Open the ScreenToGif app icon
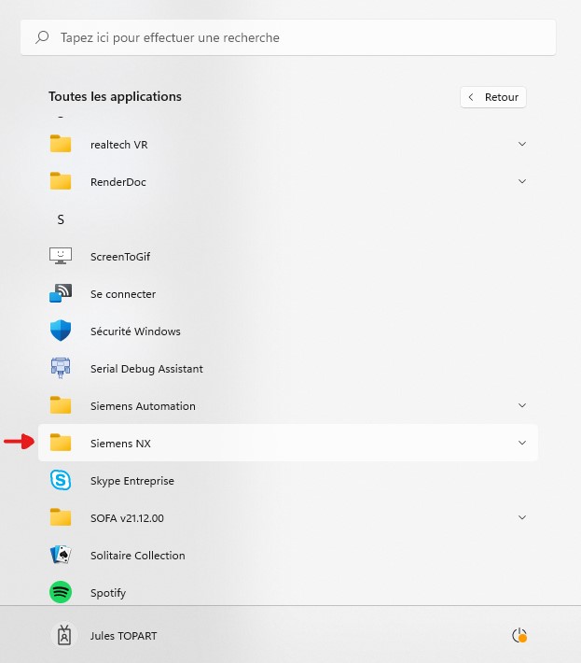This screenshot has width=581, height=663. pos(61,256)
